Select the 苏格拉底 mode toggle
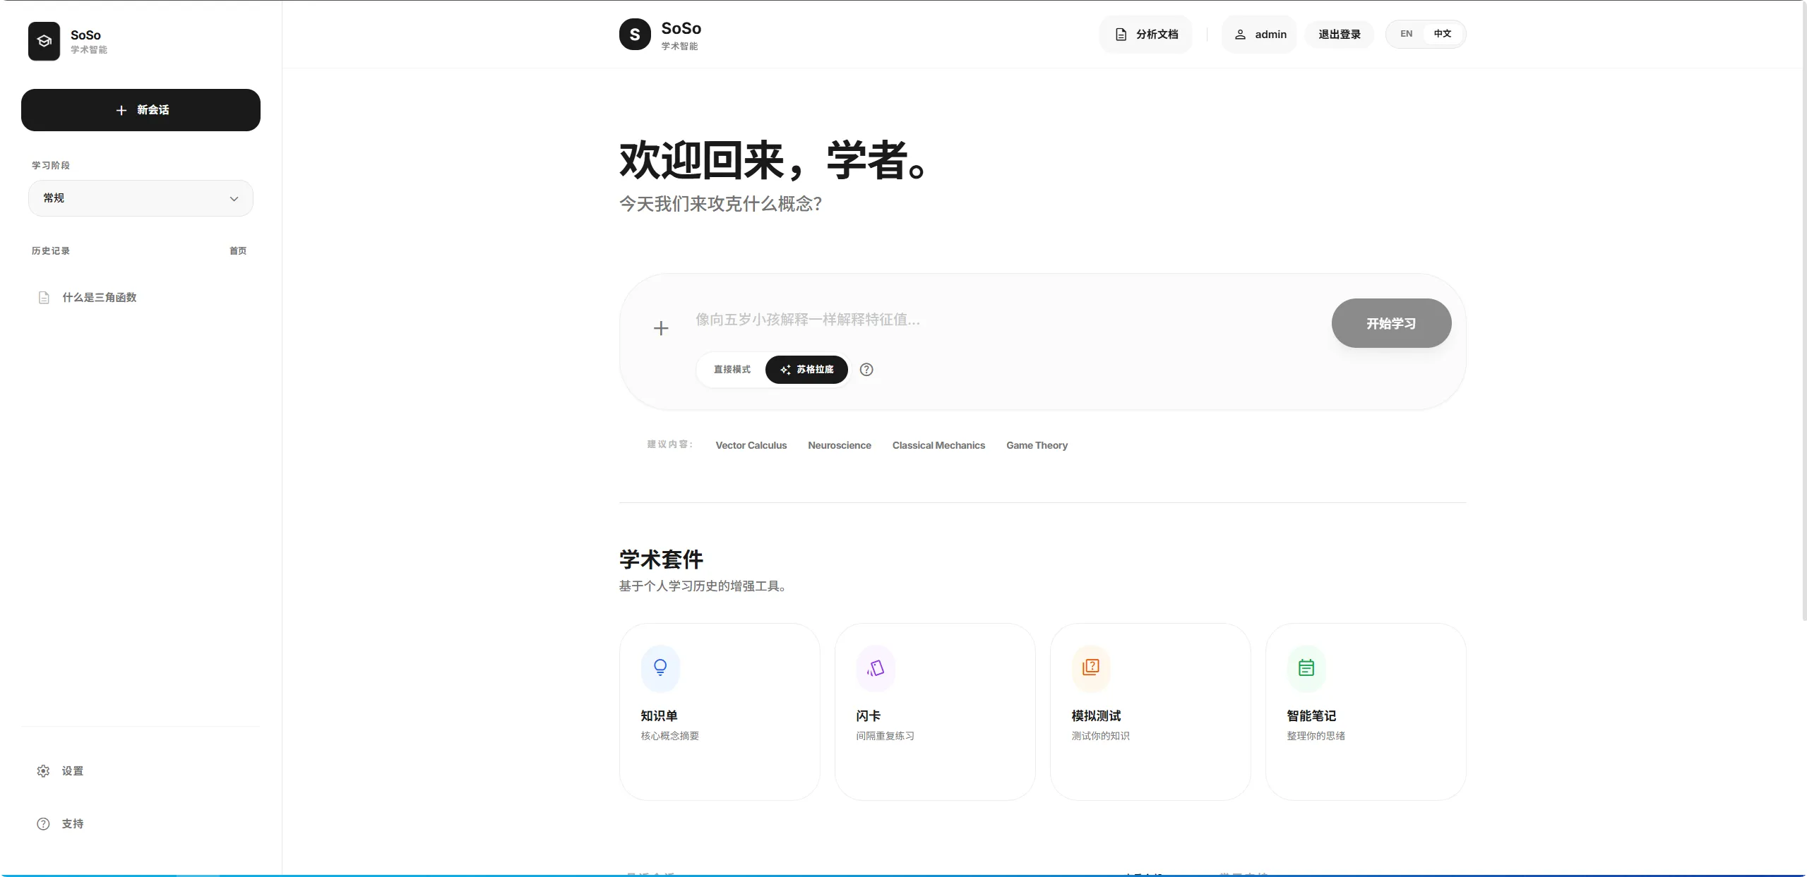The image size is (1807, 877). click(x=806, y=370)
